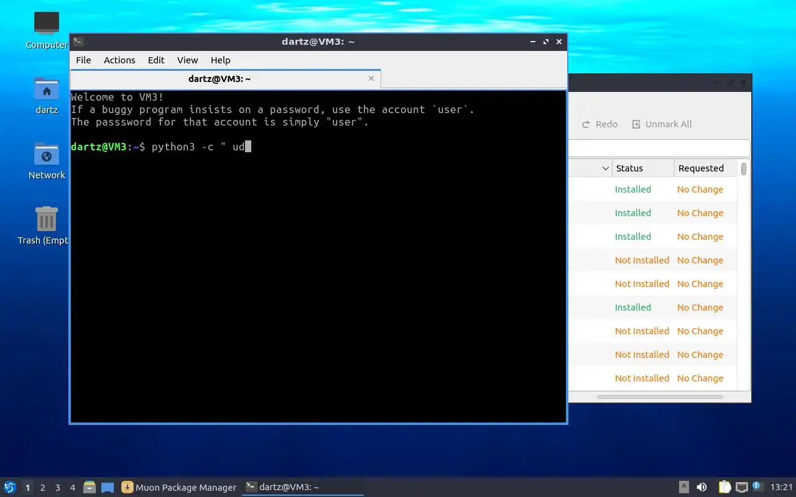Screen dimensions: 796x497
Task: Open the Actions menu in terminal
Action: [119, 60]
